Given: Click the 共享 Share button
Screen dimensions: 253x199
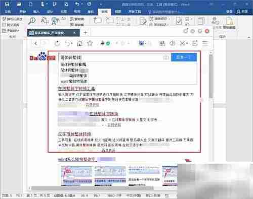Looking at the screenshot, I should [x=242, y=12].
